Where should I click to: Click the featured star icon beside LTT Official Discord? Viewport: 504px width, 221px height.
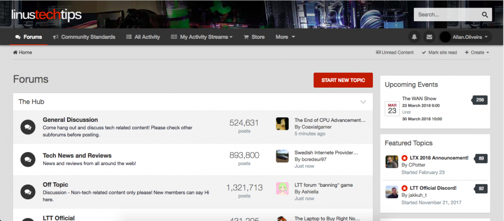404,188
